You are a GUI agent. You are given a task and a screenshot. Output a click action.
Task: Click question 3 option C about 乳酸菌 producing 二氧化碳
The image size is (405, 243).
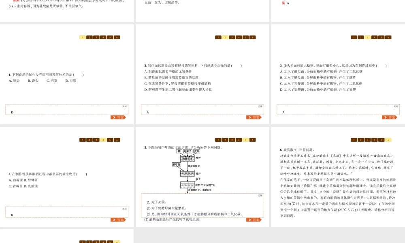[x=321, y=84]
